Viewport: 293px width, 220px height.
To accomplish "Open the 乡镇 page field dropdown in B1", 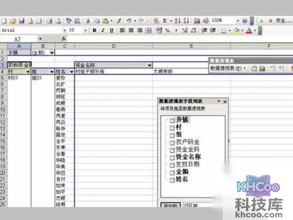I will click(52, 53).
